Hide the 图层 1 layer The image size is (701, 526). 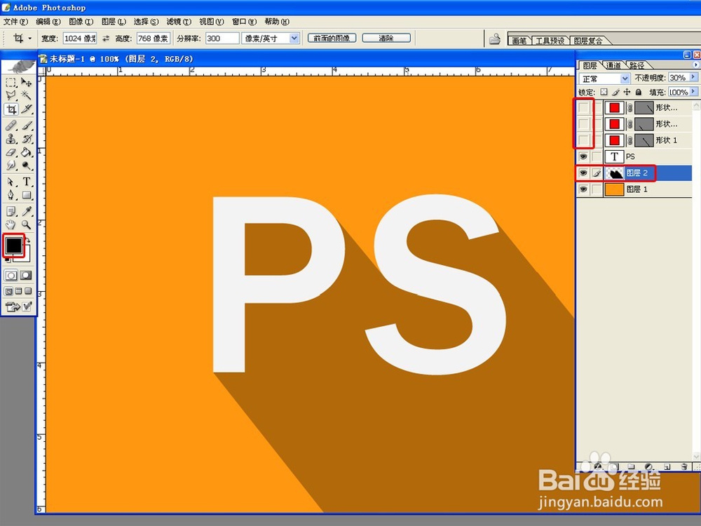pyautogui.click(x=583, y=189)
